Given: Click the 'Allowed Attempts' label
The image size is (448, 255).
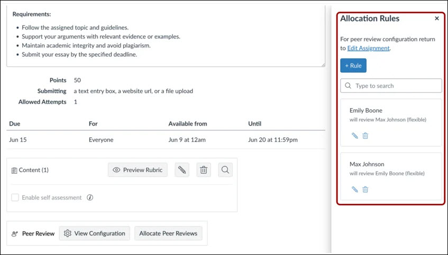Looking at the screenshot, I should [x=42, y=102].
